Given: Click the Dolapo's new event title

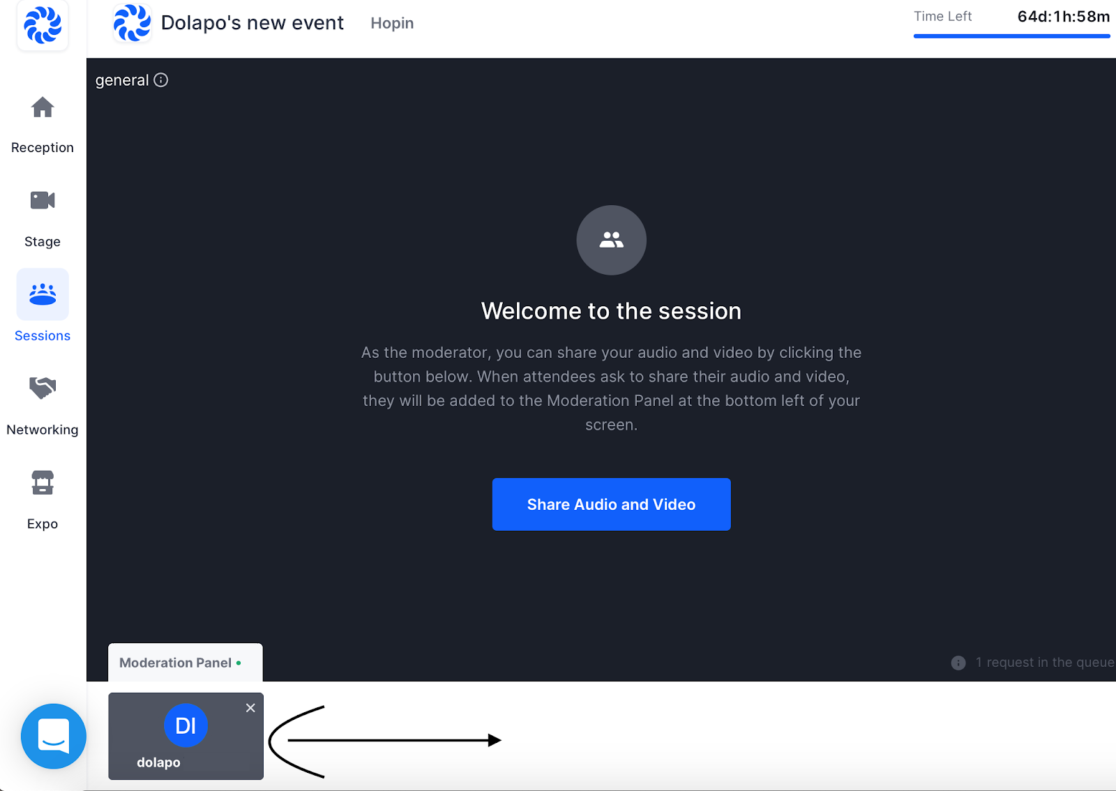Looking at the screenshot, I should 252,23.
